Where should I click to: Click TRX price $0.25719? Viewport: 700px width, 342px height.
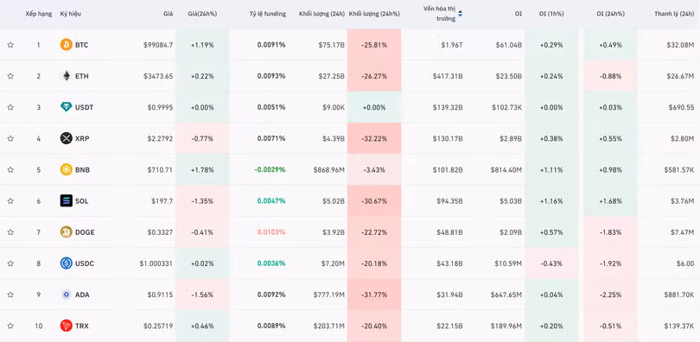tap(158, 326)
